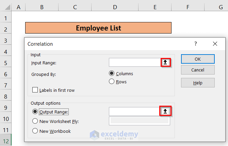
Task: Select column F header
Action: [188, 6]
